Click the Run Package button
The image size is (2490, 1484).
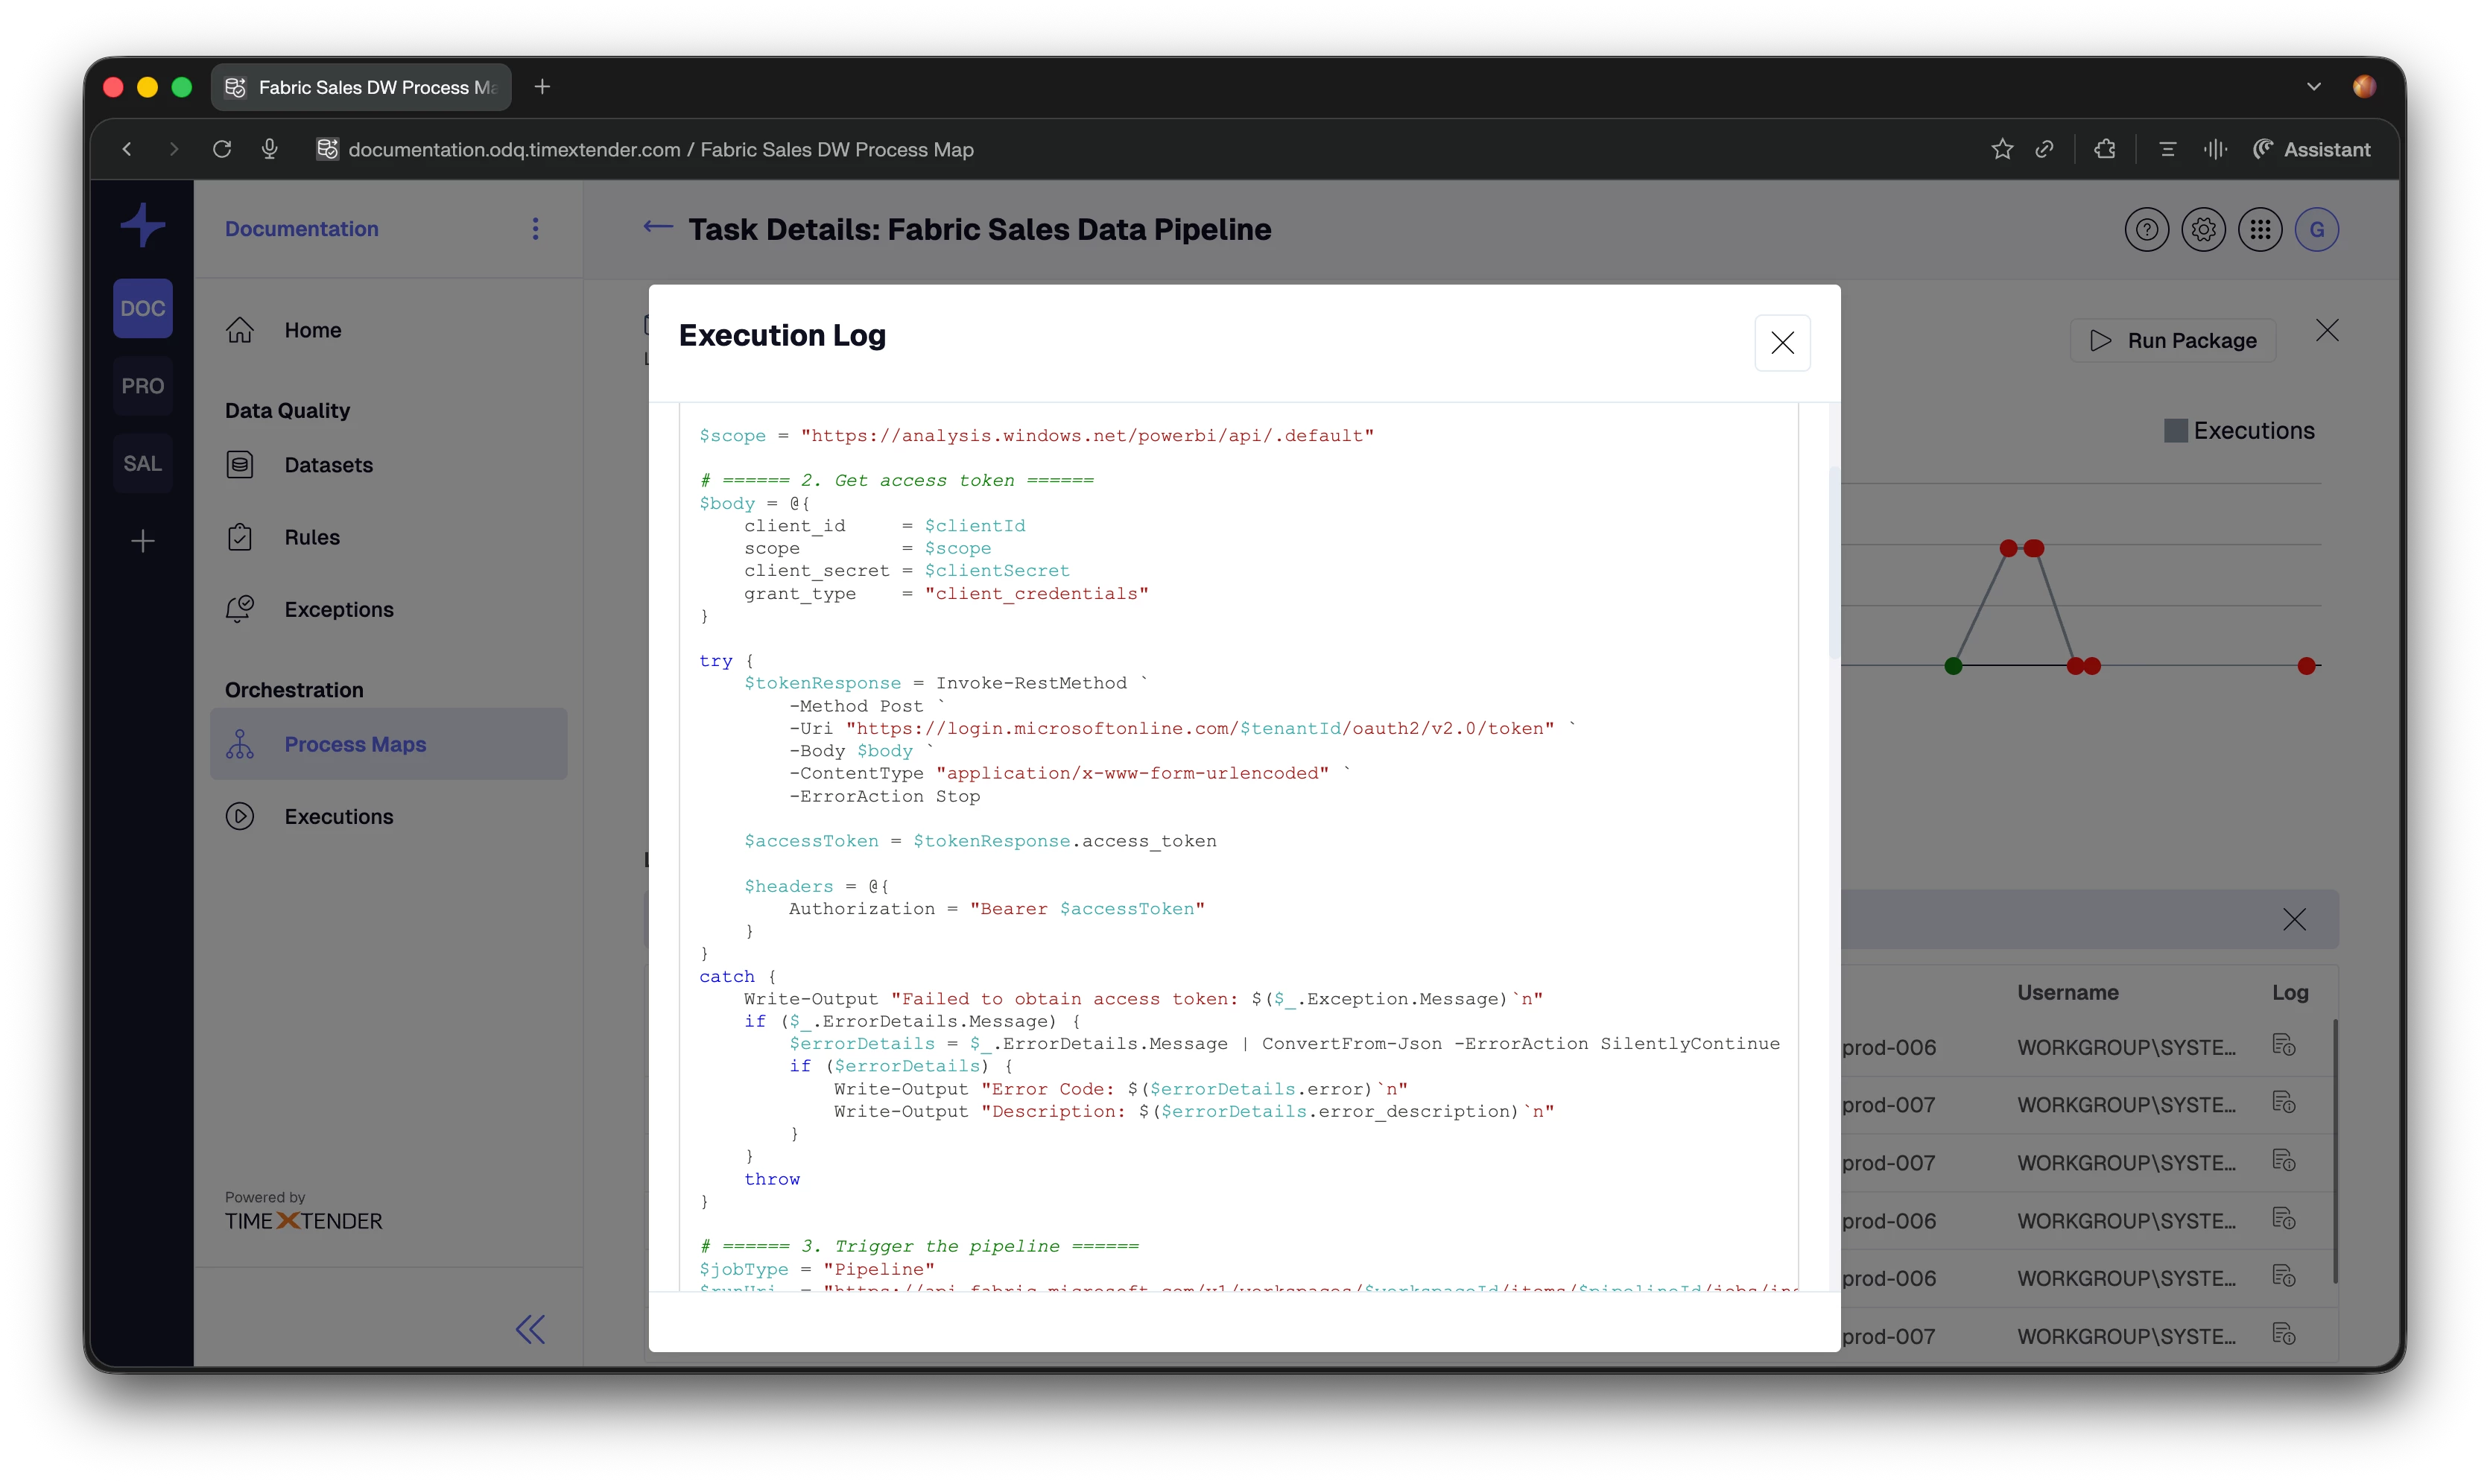pyautogui.click(x=2172, y=341)
